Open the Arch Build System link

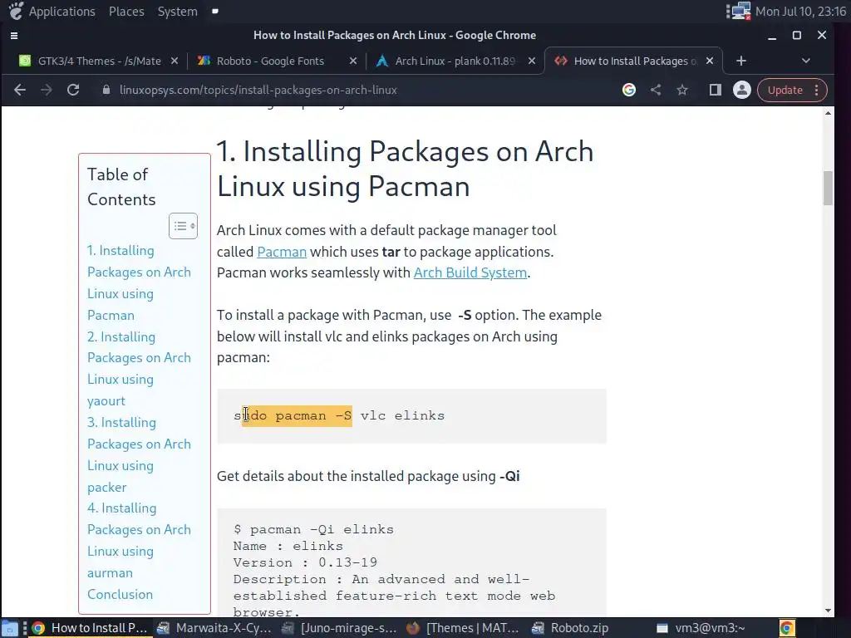coord(470,272)
